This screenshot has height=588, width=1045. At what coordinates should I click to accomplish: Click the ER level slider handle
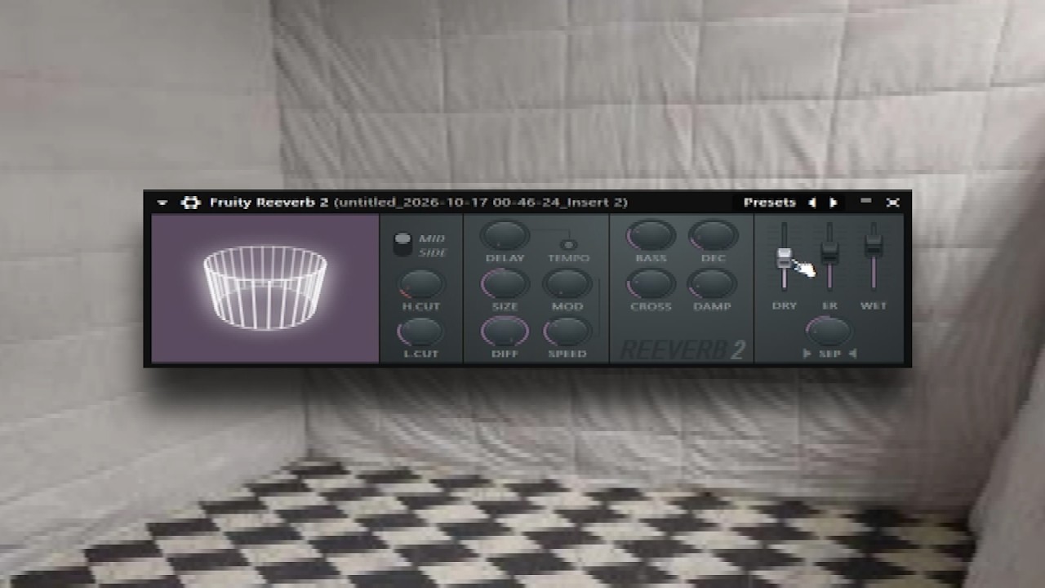click(x=829, y=252)
